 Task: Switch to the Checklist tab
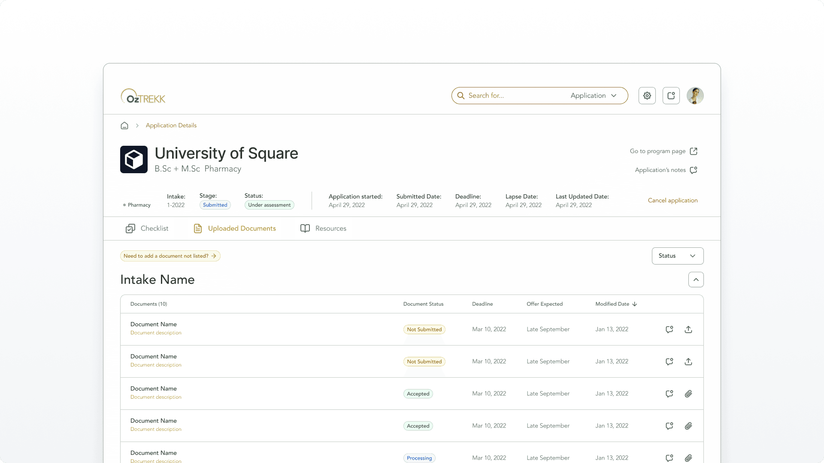tap(147, 228)
